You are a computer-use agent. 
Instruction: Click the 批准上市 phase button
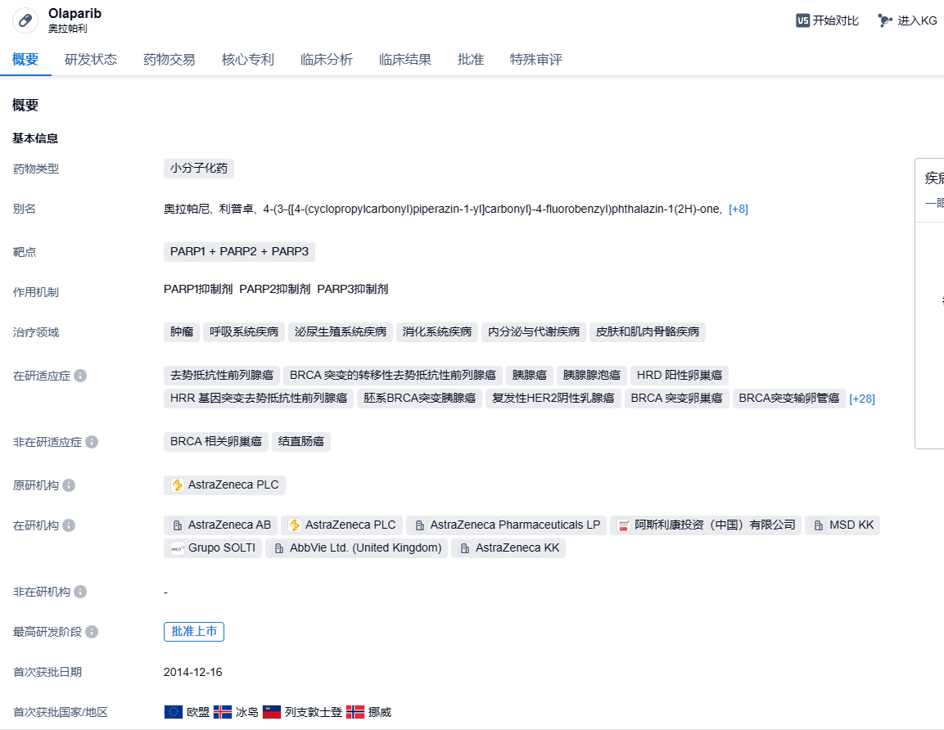pyautogui.click(x=194, y=632)
